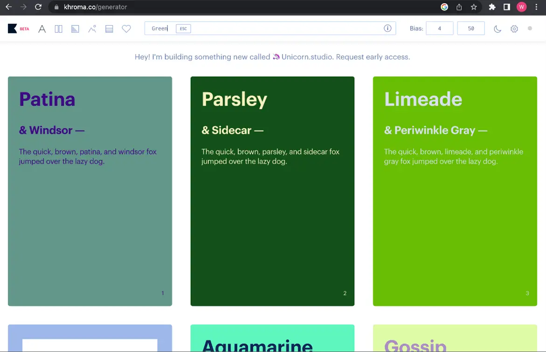Open the Poster two-column view icon
Image resolution: width=546 pixels, height=352 pixels.
coord(58,28)
